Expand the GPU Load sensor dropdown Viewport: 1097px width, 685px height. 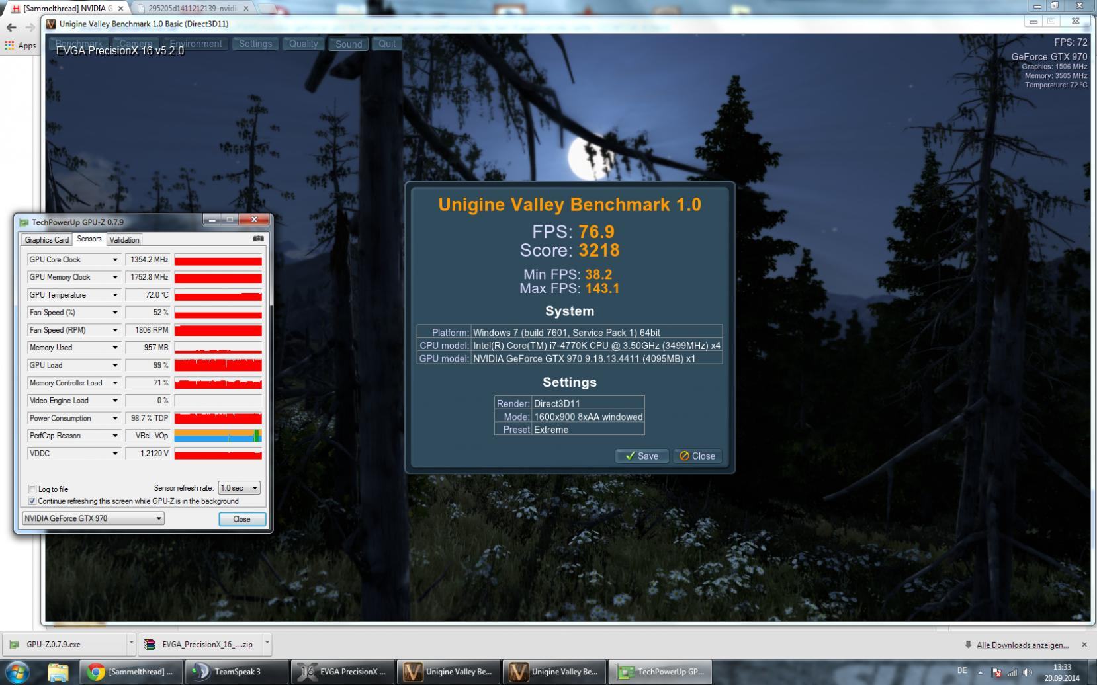click(x=115, y=366)
